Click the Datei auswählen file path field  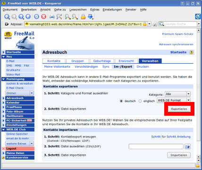(x=156, y=146)
